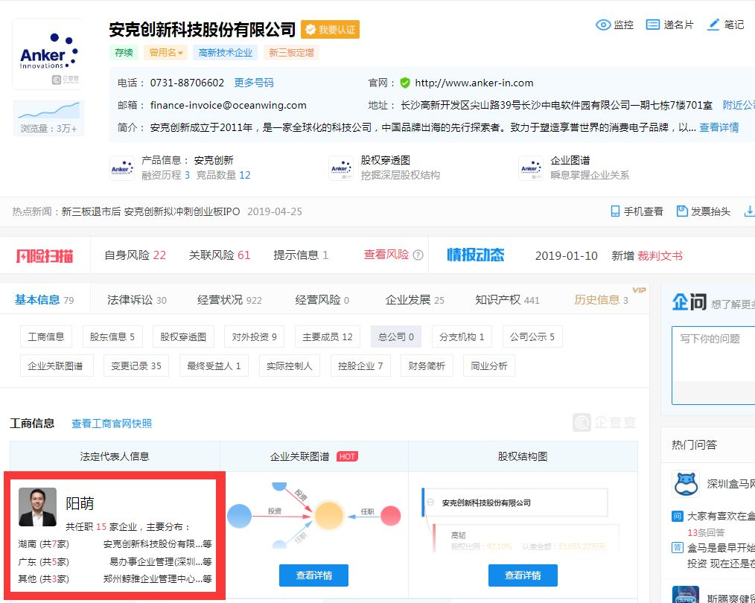The height and width of the screenshot is (603, 755).
Task: Switch to the 知识产权 tab
Action: (507, 300)
